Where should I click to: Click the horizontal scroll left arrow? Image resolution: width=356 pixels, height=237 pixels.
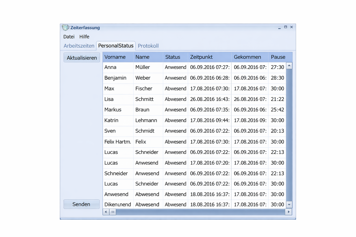(106, 212)
